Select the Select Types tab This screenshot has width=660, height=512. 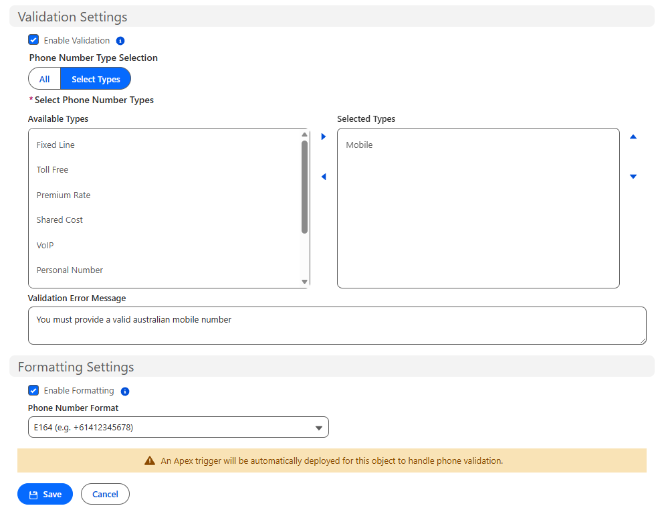pos(95,78)
